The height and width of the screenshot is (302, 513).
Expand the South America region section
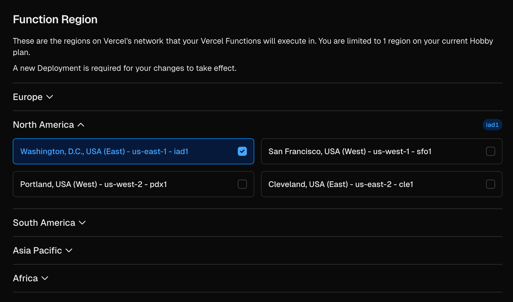tap(44, 223)
